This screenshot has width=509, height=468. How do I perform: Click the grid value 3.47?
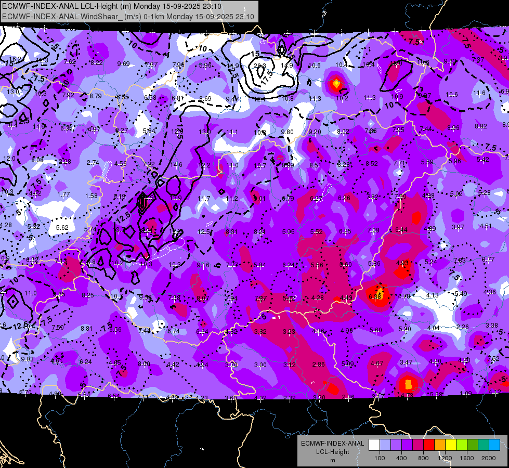(x=406, y=362)
